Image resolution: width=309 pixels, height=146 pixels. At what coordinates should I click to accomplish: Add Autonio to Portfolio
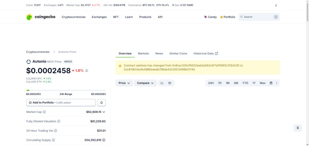(61, 103)
